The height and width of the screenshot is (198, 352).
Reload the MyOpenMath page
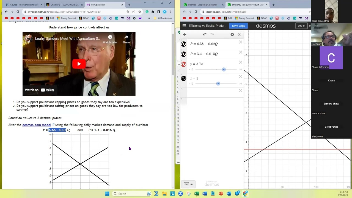(18, 12)
